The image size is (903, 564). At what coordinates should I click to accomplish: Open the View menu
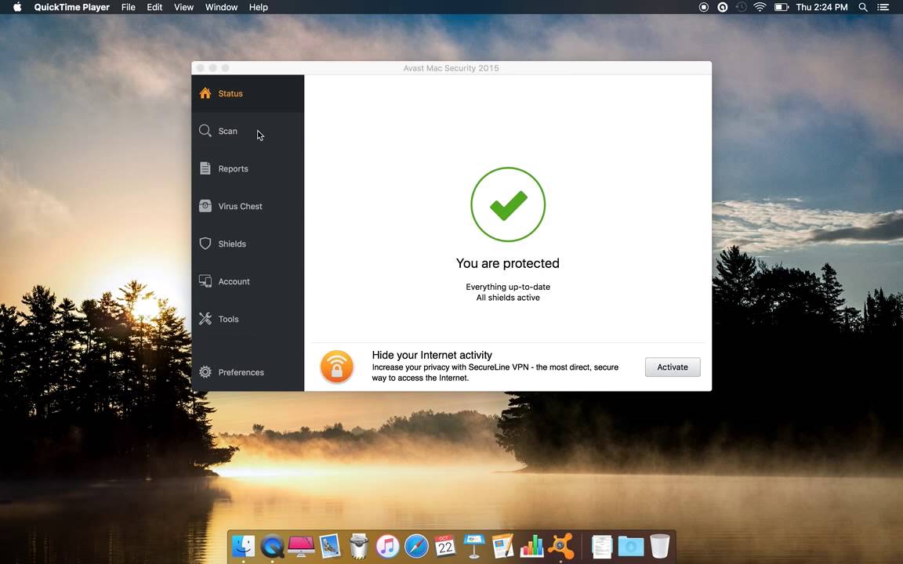point(183,7)
